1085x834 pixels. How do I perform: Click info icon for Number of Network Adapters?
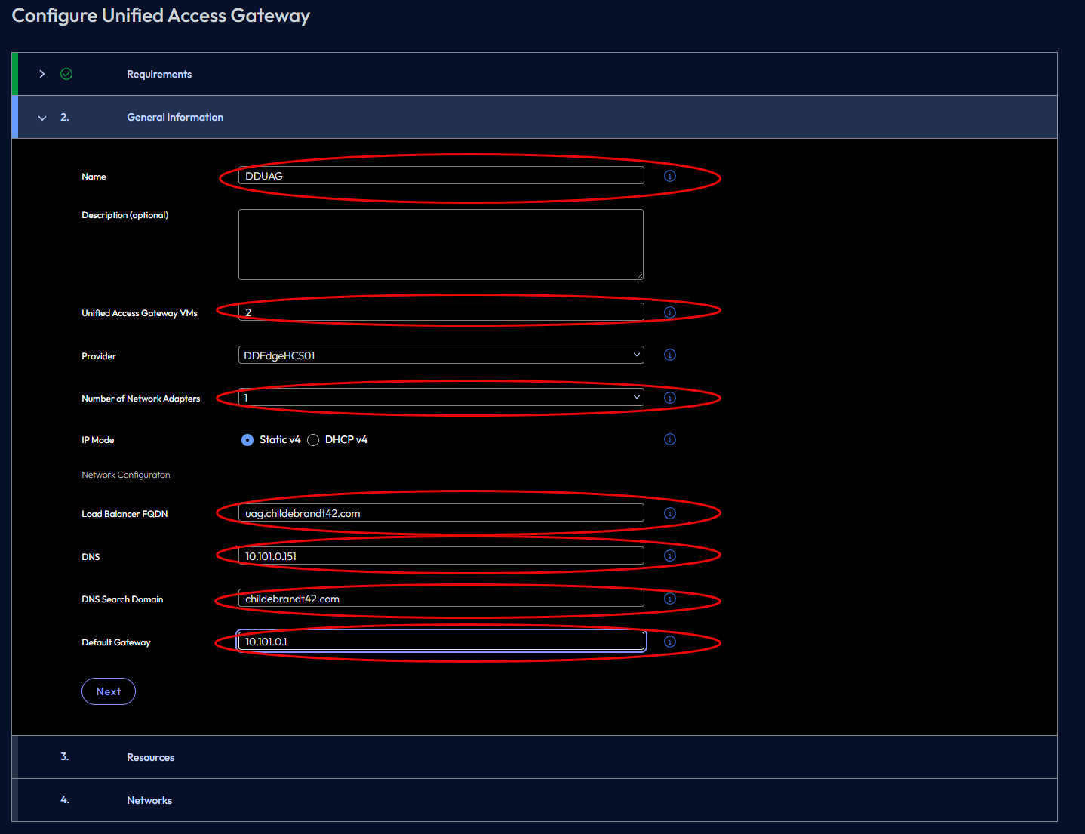(669, 398)
